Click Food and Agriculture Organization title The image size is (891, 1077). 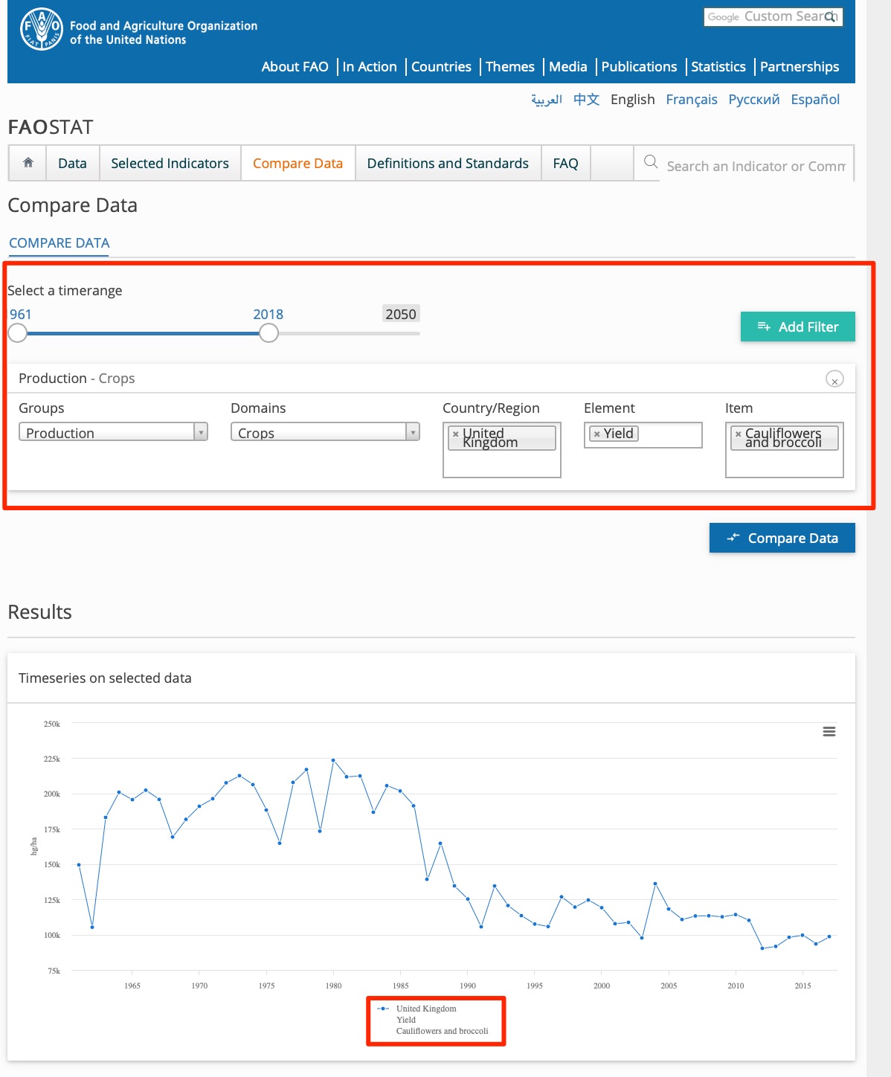coord(164,33)
